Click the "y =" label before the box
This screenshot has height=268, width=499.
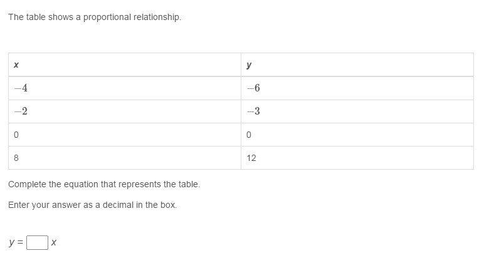16,243
